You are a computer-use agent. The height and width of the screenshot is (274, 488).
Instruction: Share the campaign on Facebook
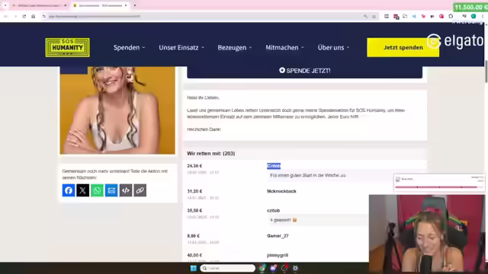coord(69,190)
